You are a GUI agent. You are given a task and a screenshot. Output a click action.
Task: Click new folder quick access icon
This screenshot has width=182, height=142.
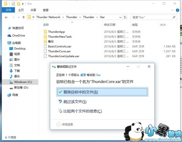click(x=19, y=4)
